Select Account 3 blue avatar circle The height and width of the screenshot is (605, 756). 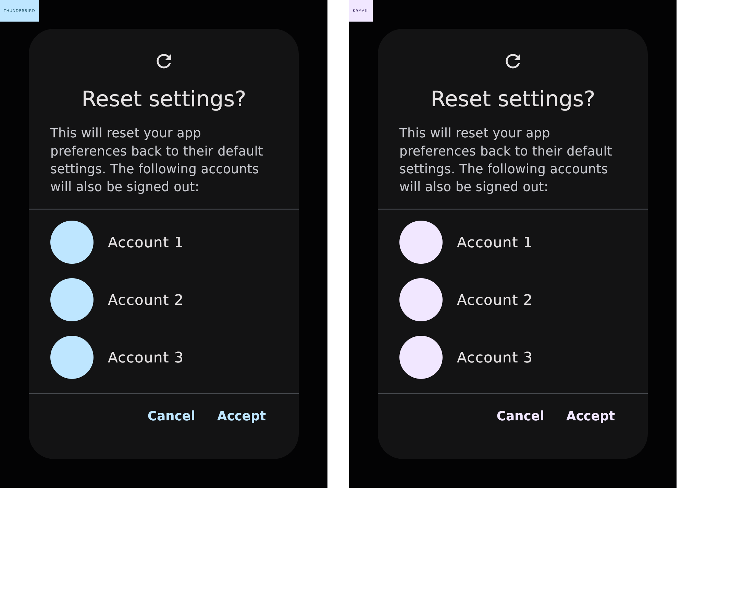tap(72, 357)
